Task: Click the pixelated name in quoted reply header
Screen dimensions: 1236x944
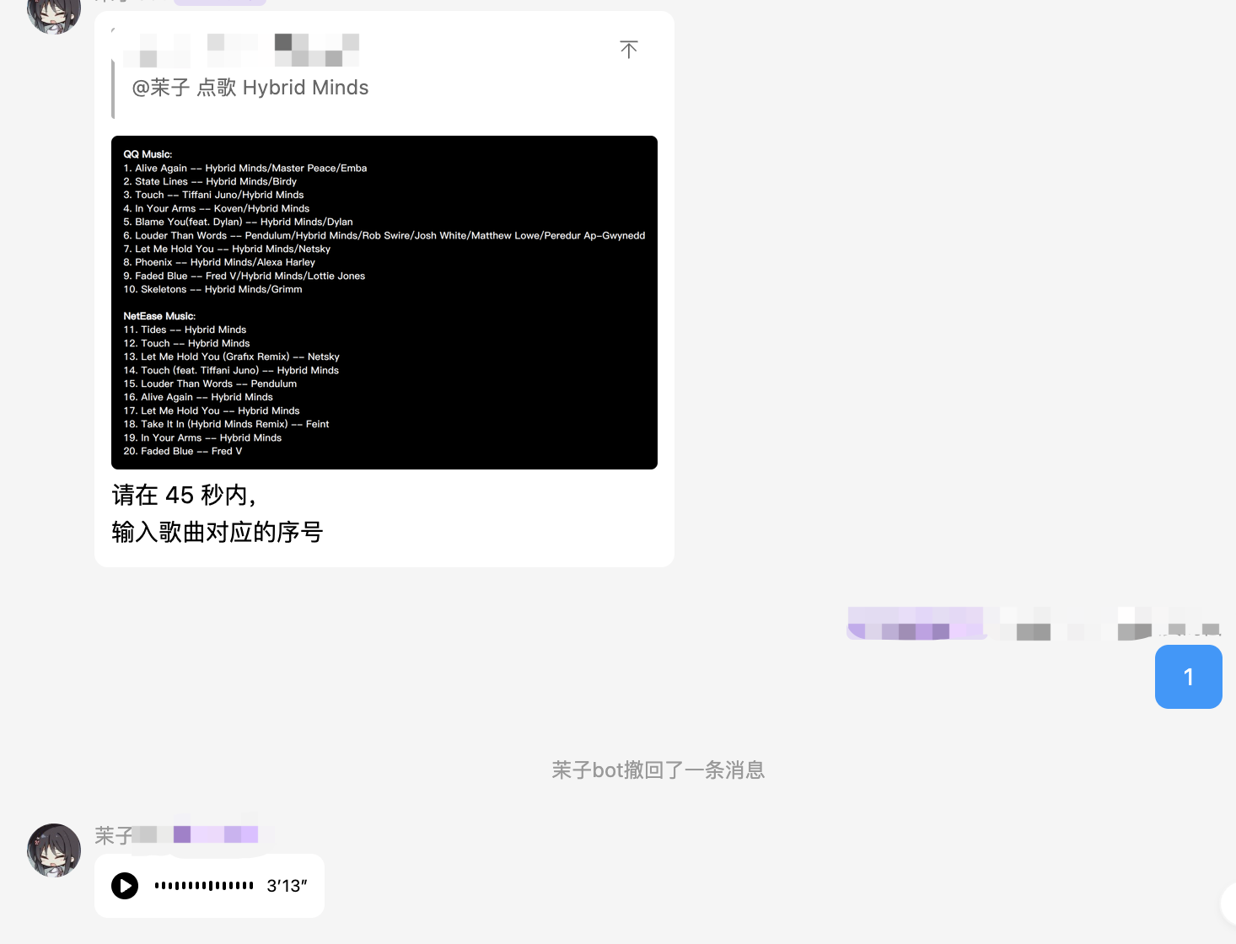Action: tap(241, 51)
